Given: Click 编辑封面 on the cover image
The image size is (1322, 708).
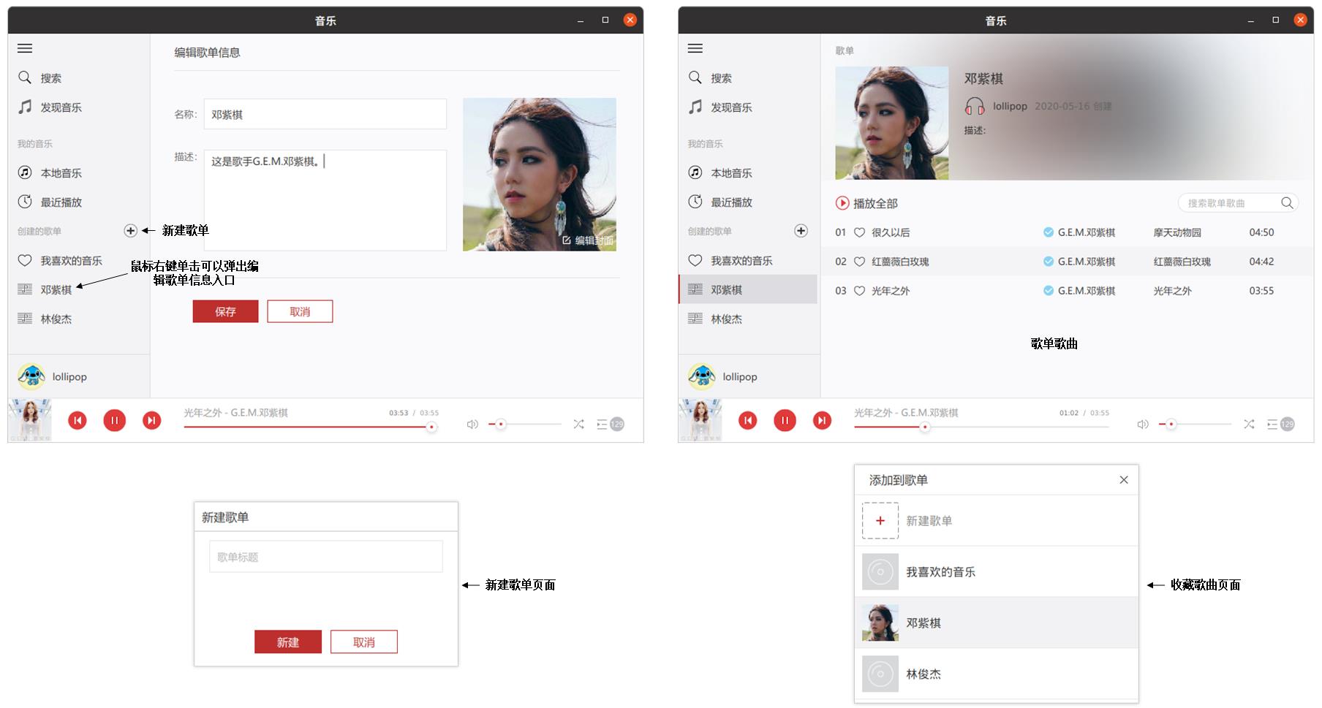Looking at the screenshot, I should point(588,240).
